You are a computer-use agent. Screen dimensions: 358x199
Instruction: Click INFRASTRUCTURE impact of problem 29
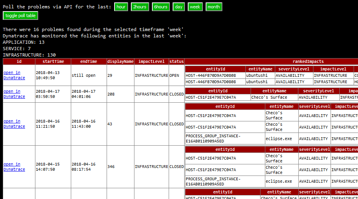coord(152,75)
